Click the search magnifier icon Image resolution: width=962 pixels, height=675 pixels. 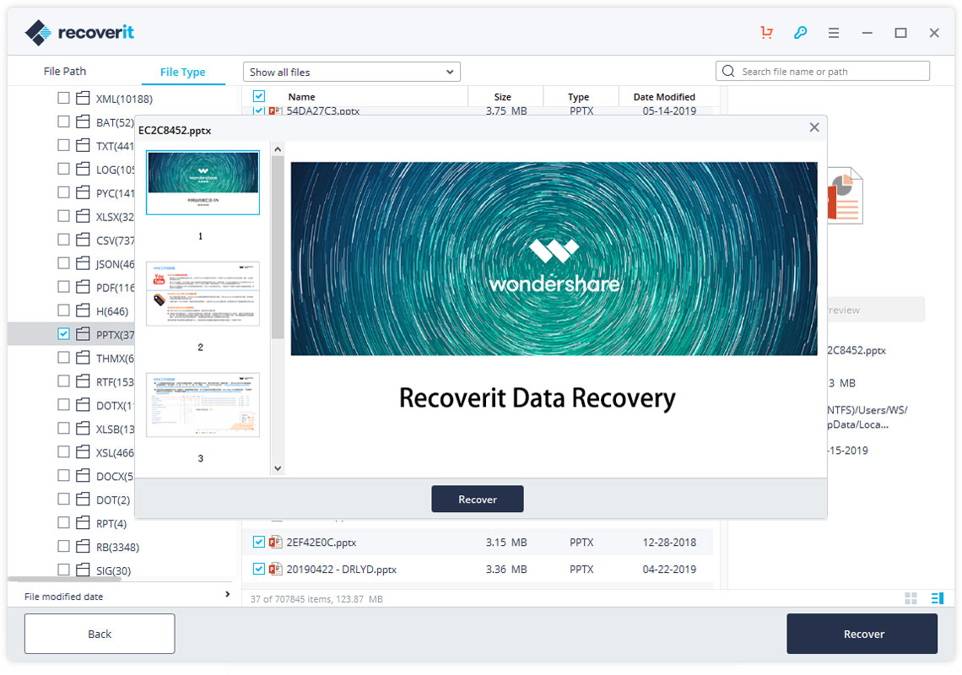click(x=728, y=71)
